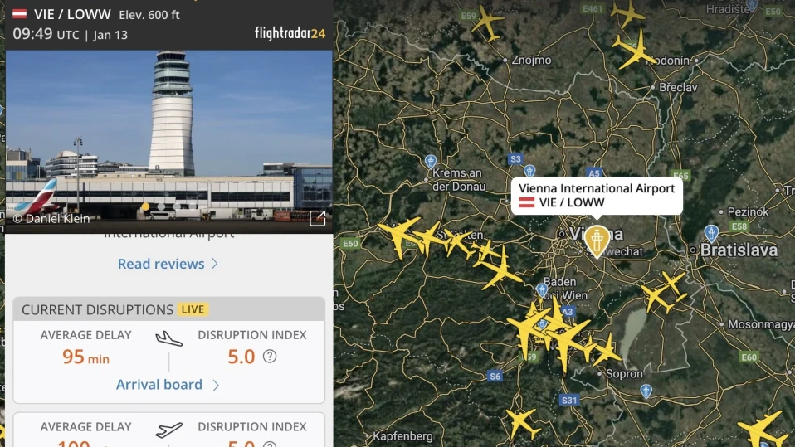Open the Arrival board link
This screenshot has width=795, height=447.
pyautogui.click(x=159, y=385)
